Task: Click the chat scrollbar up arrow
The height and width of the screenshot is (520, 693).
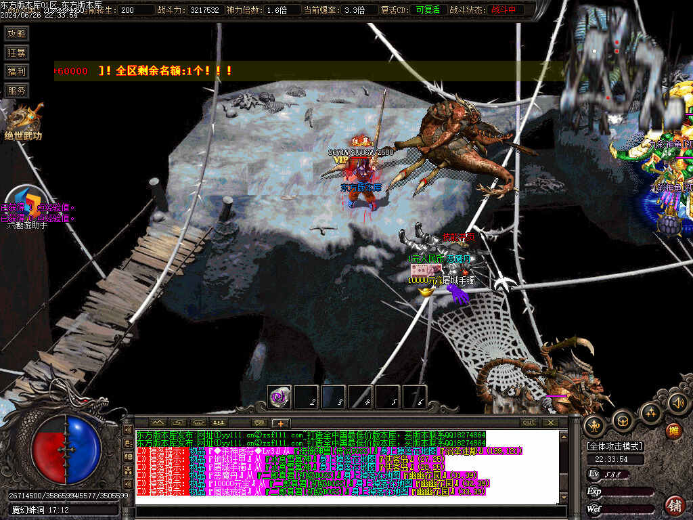Action: click(564, 436)
